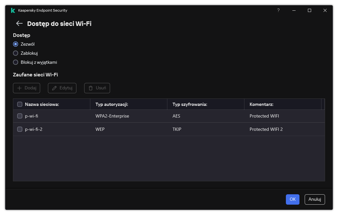
Task: Tick the select-all checkbox in header
Action: [x=20, y=104]
